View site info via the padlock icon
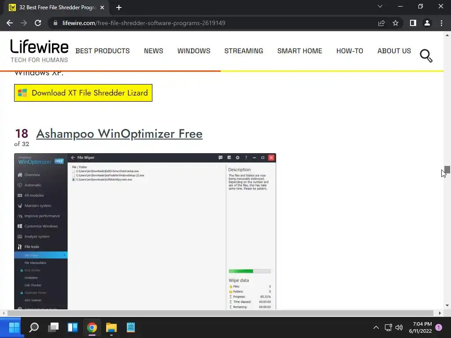Image resolution: width=451 pixels, height=338 pixels. coord(55,23)
